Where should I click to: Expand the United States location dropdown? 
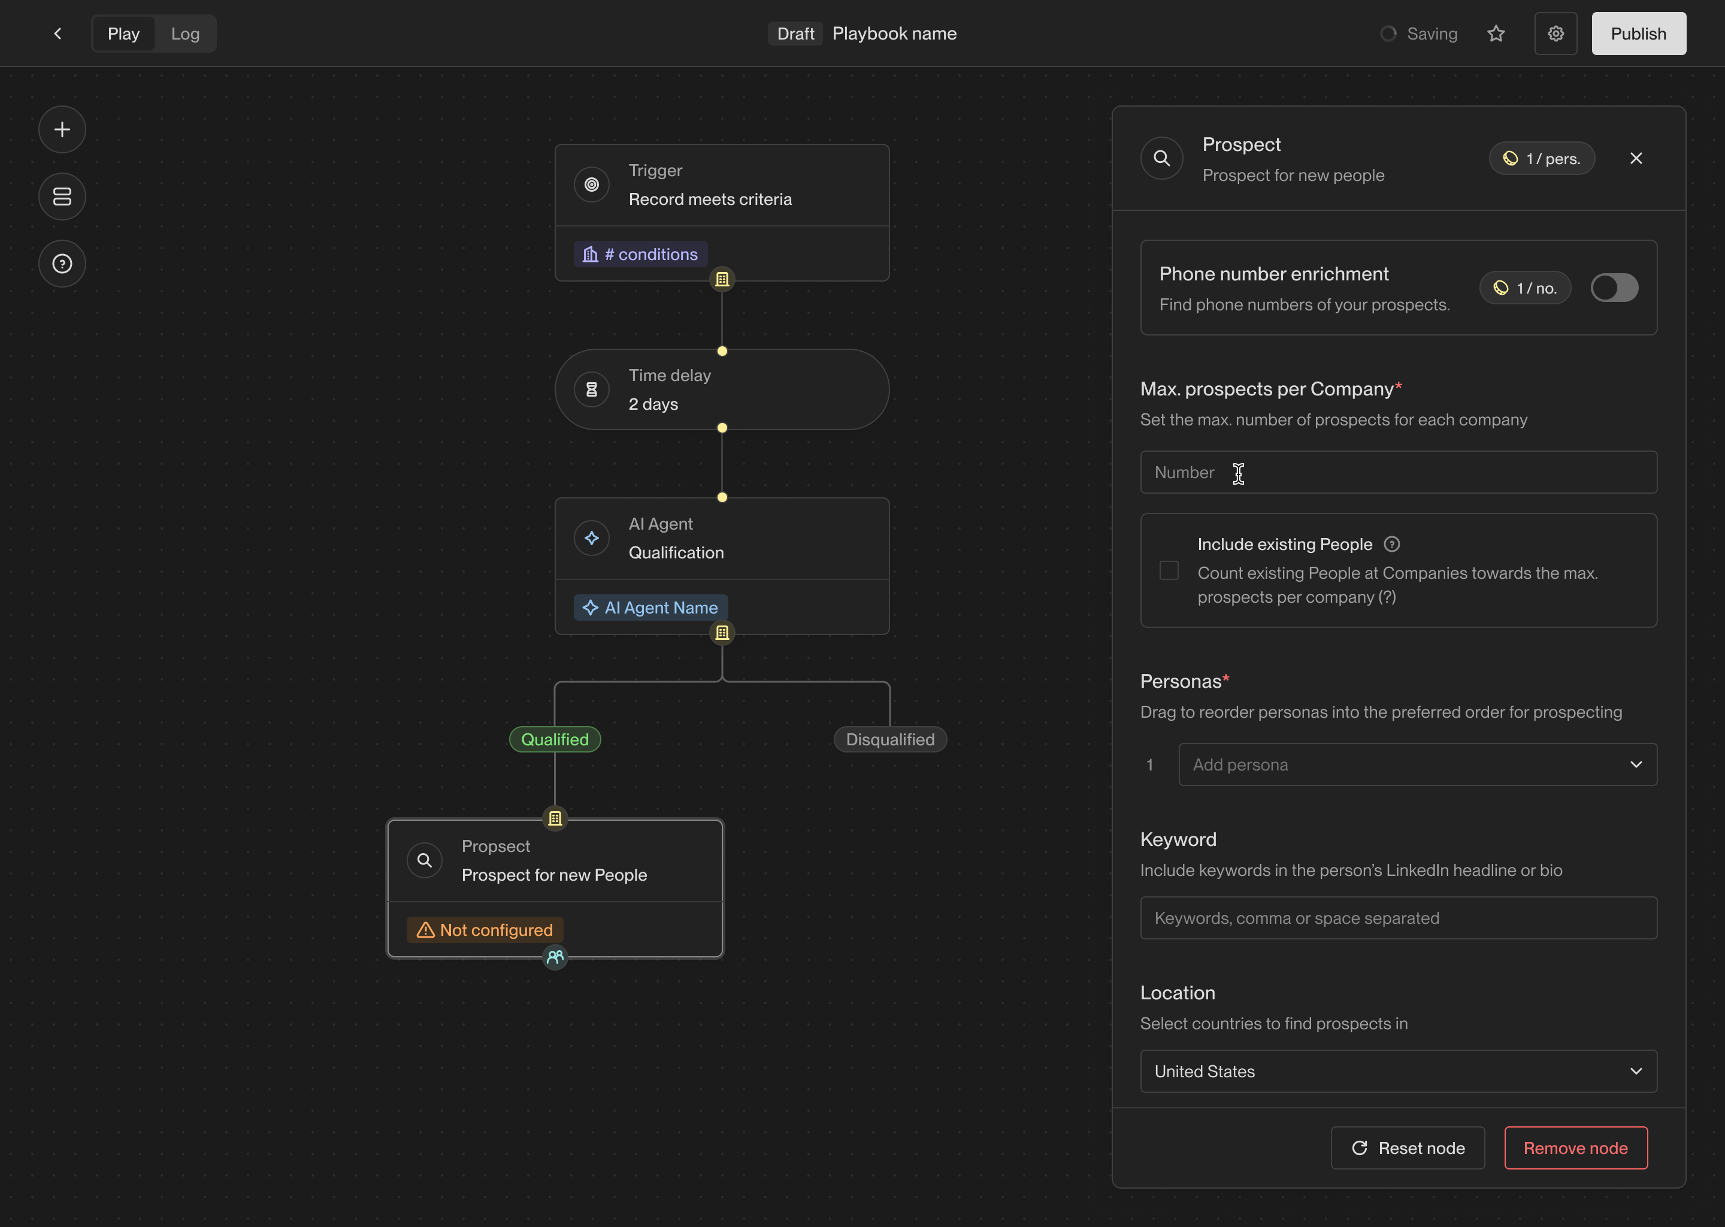click(1398, 1071)
